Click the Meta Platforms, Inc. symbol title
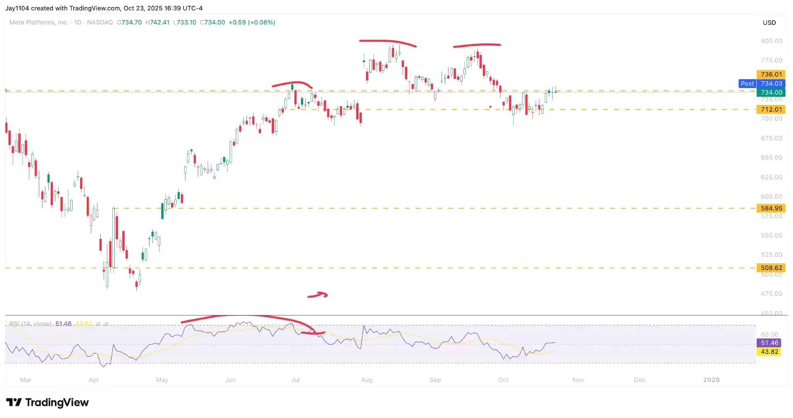The height and width of the screenshot is (418, 793). coord(39,22)
